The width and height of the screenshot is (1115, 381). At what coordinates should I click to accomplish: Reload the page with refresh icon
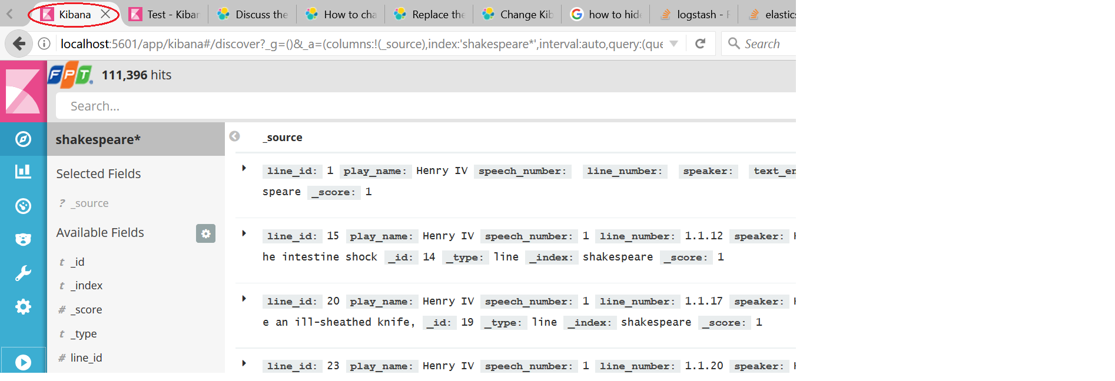point(700,44)
